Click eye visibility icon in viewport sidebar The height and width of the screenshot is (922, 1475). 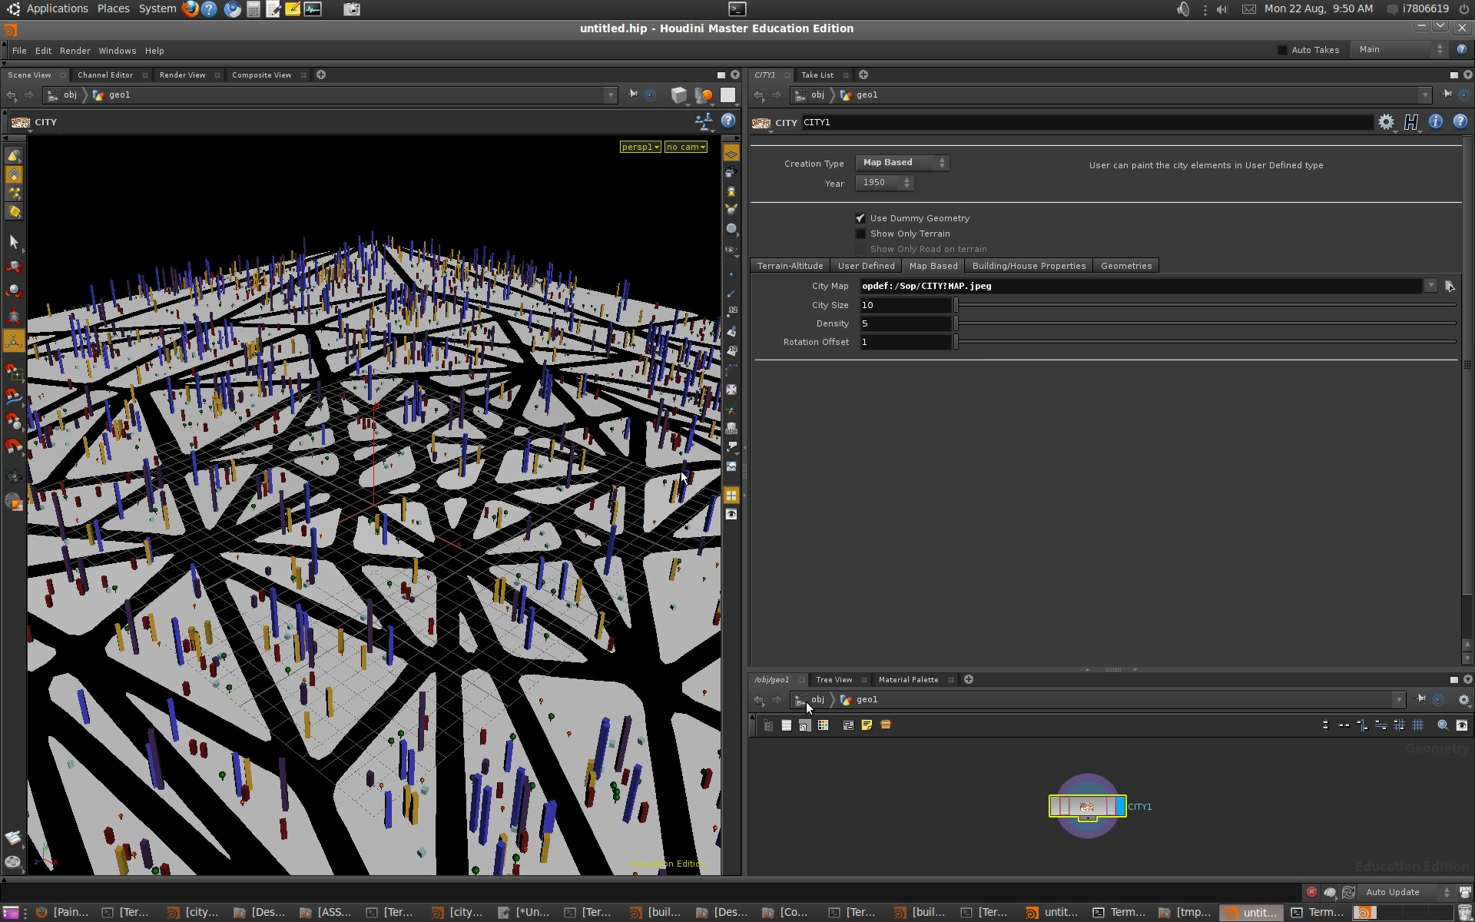click(731, 515)
